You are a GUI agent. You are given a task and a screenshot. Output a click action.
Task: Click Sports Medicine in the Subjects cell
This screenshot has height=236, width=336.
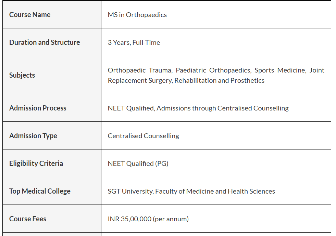pos(280,70)
